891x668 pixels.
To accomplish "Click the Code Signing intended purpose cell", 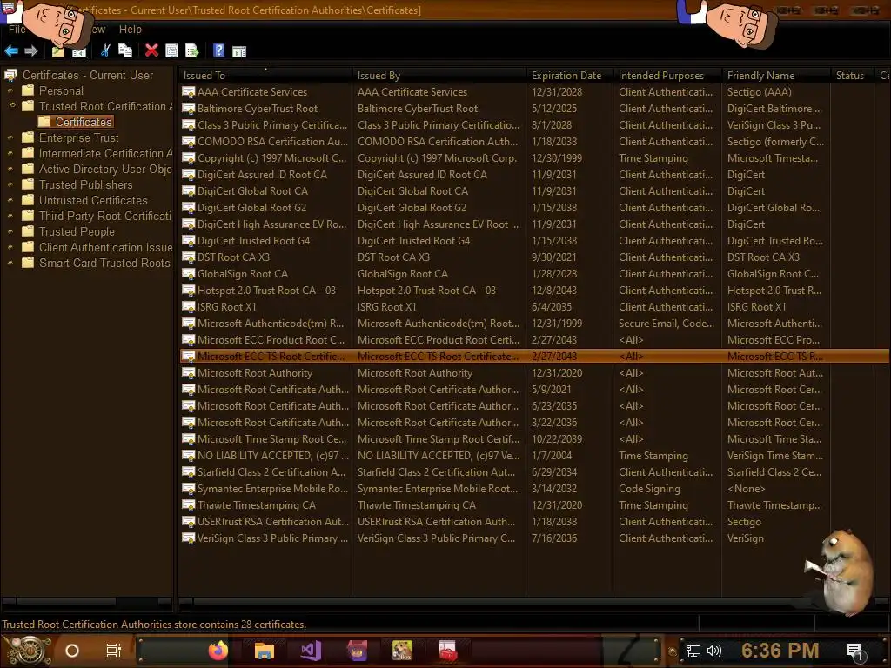I will (649, 489).
